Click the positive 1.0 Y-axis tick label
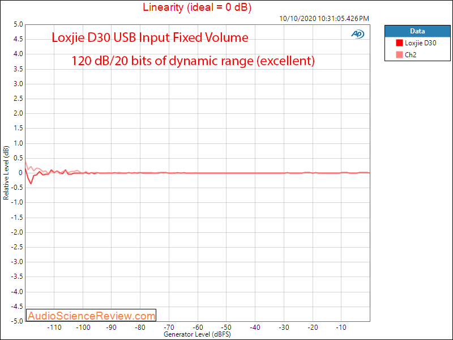 tap(18, 143)
